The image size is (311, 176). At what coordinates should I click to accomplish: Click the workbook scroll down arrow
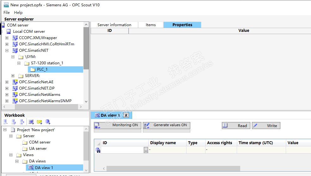tap(86, 170)
